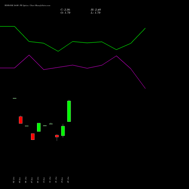This screenshot has height=189, width=189.
Task: Select the 02 Jan date label
Action: (x=14, y=180)
